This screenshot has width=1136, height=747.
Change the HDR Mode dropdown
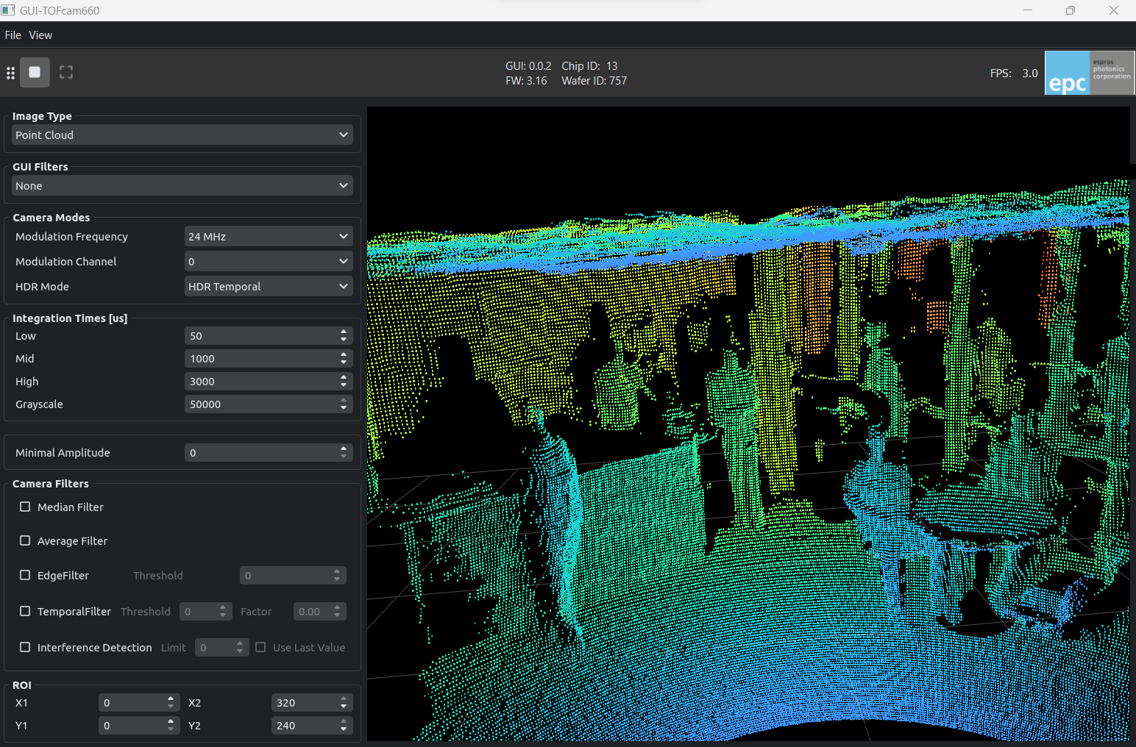pos(268,287)
